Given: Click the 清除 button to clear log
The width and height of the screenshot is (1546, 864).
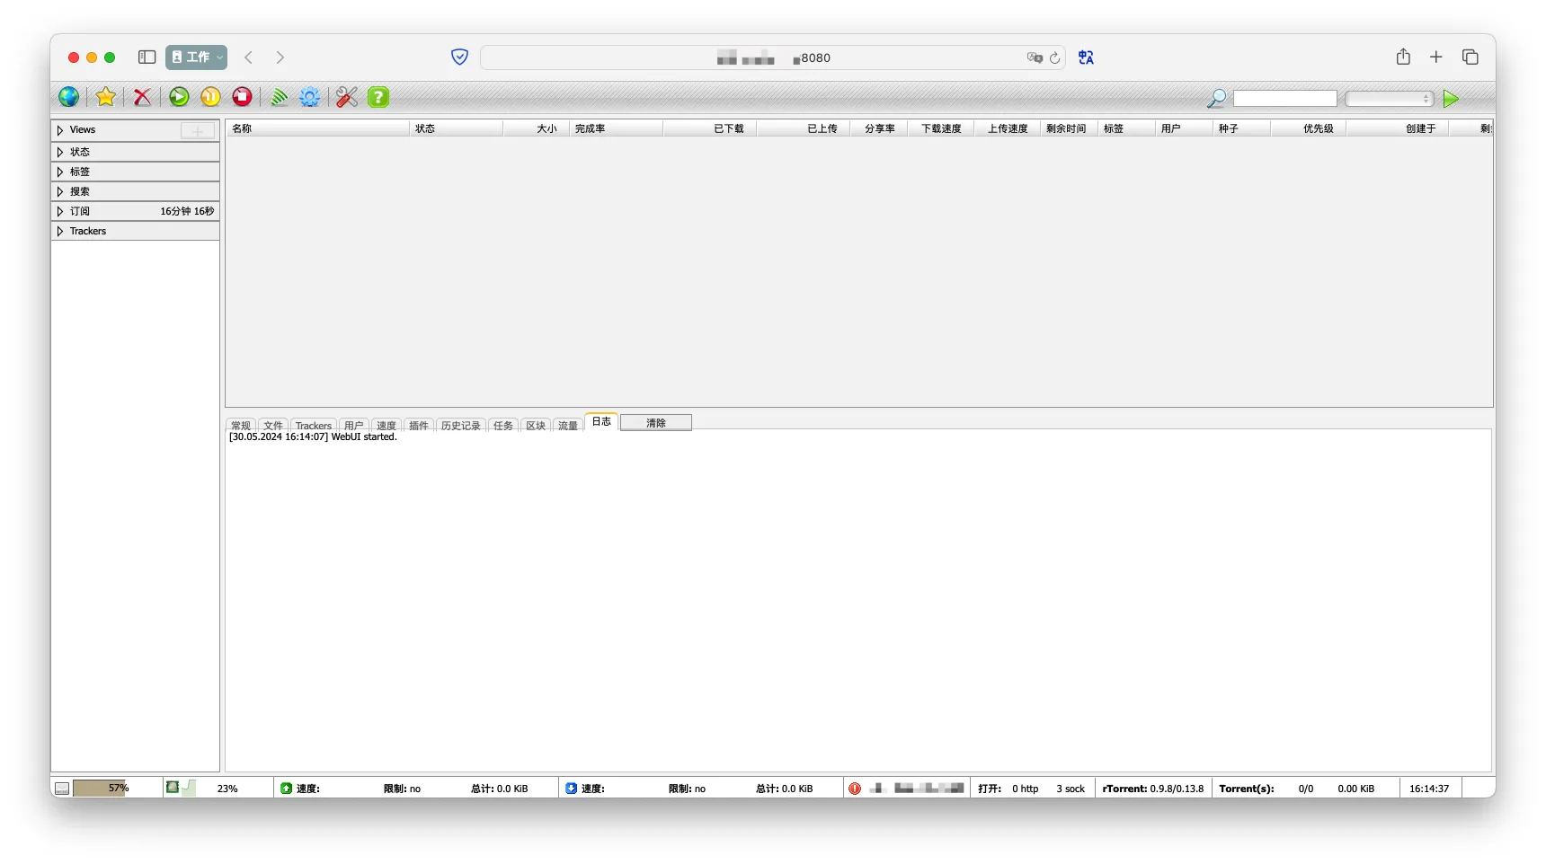Looking at the screenshot, I should point(656,423).
